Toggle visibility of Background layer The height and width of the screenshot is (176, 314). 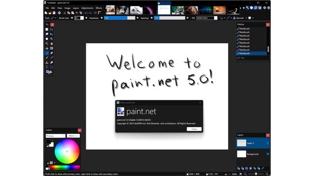point(268,154)
